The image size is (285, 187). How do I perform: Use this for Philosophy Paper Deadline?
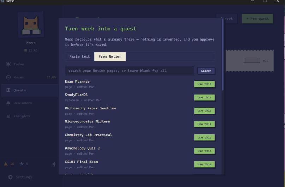(x=204, y=111)
